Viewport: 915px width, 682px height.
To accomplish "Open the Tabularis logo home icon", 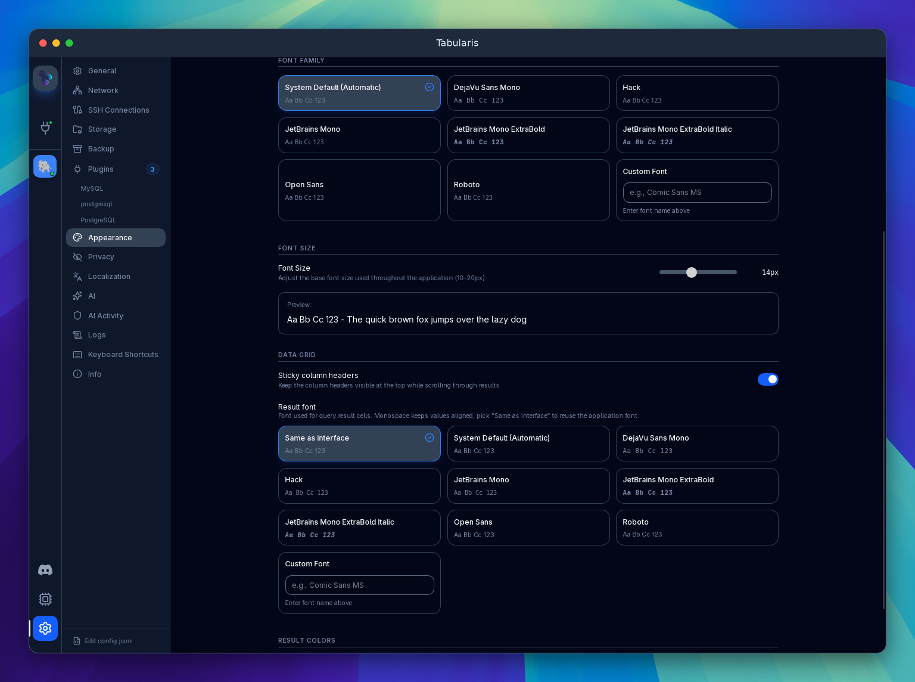I will point(45,78).
